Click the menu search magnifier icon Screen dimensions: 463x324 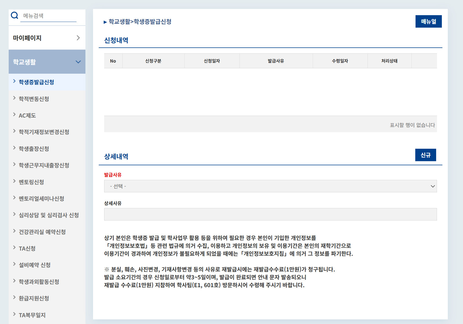pos(14,15)
